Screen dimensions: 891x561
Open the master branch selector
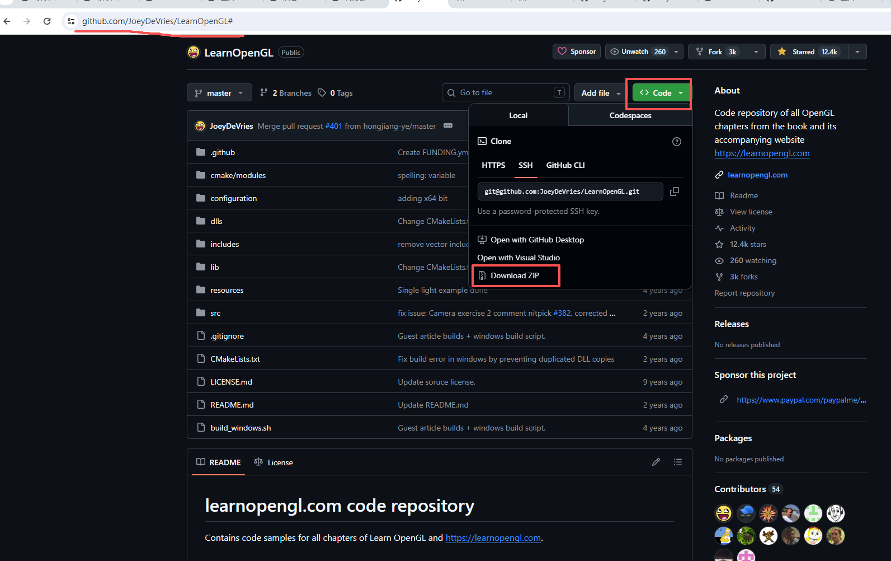[219, 93]
